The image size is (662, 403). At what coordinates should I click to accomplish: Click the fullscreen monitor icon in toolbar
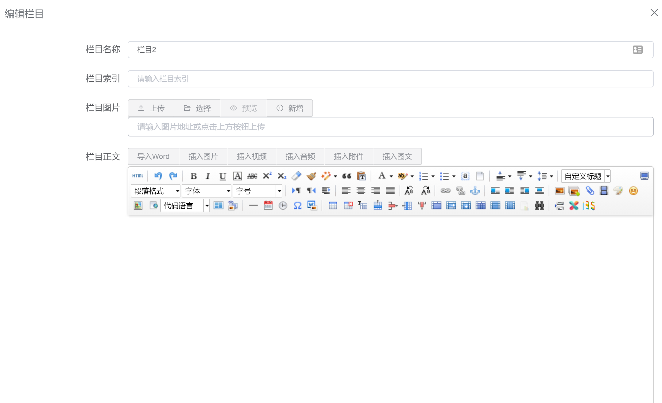(x=644, y=176)
